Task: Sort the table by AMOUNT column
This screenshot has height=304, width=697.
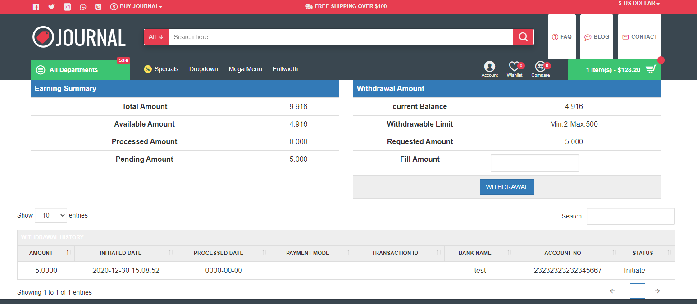Action: tap(41, 253)
